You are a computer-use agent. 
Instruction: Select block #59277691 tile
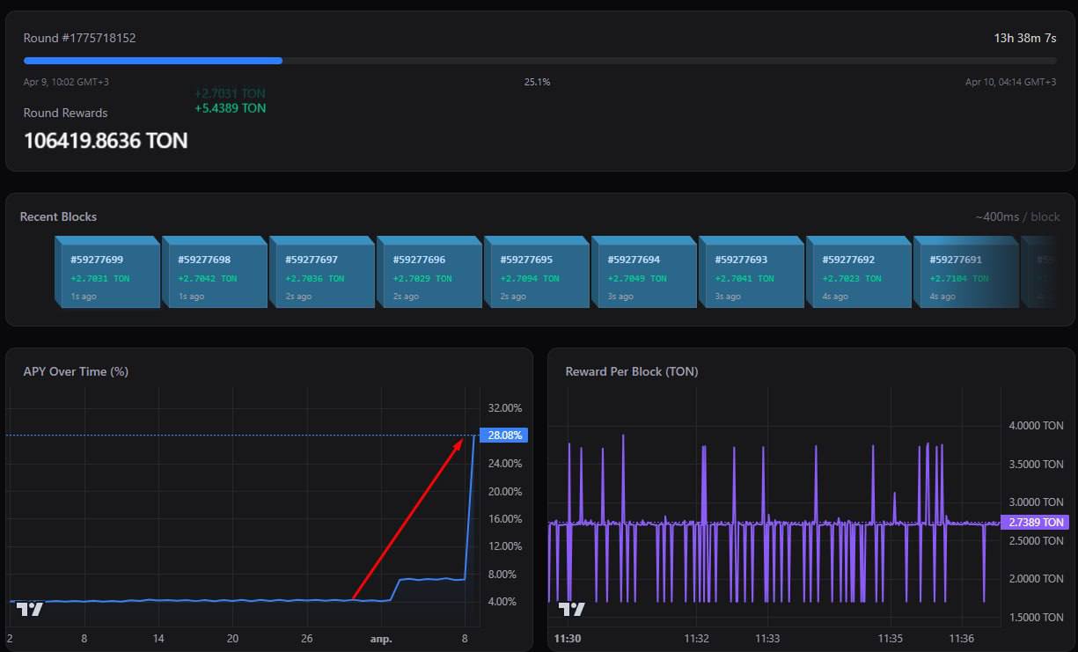(x=965, y=275)
